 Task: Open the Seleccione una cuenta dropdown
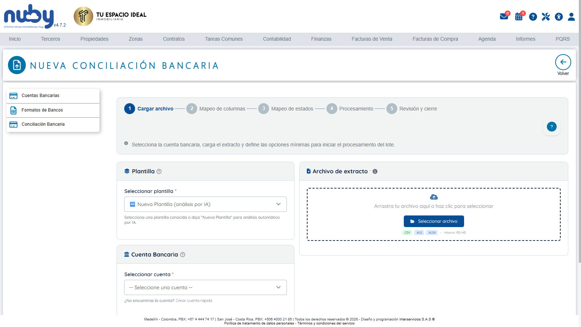click(206, 287)
